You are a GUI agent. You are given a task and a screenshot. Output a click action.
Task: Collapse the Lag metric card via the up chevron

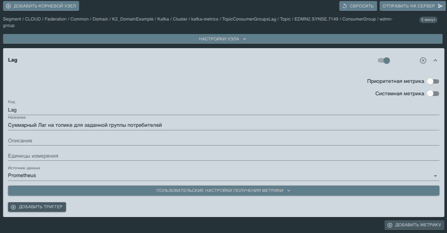pyautogui.click(x=436, y=61)
